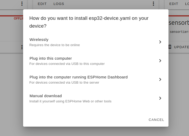Choose the Wirelessly install option
The height and width of the screenshot is (136, 189).
tap(78, 42)
